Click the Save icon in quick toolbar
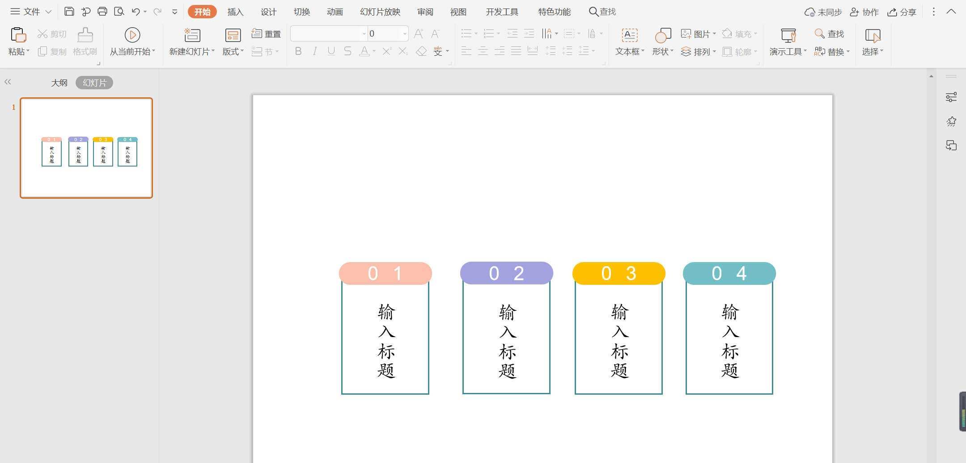966x463 pixels. point(69,12)
